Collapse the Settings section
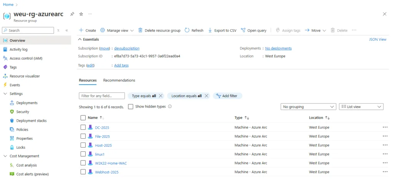The image size is (393, 179). (5, 93)
